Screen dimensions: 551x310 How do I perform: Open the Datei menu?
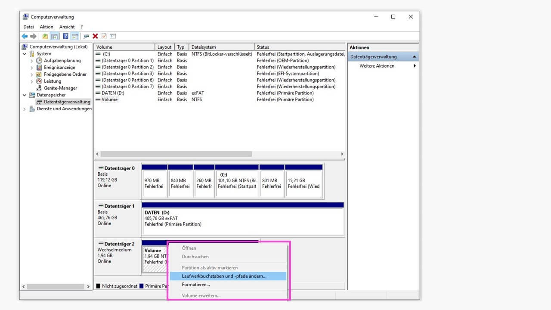(28, 27)
